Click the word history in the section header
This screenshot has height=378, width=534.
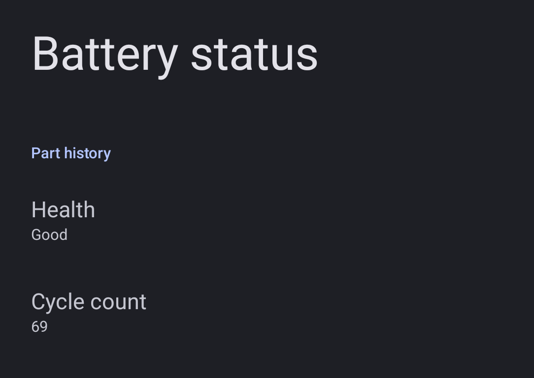point(87,153)
